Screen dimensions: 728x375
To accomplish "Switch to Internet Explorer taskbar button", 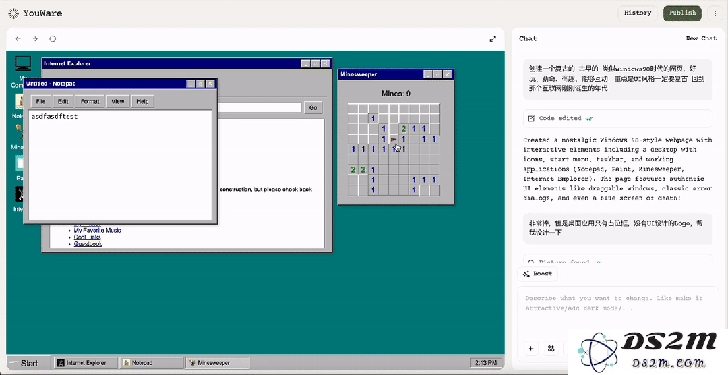I will click(x=86, y=363).
